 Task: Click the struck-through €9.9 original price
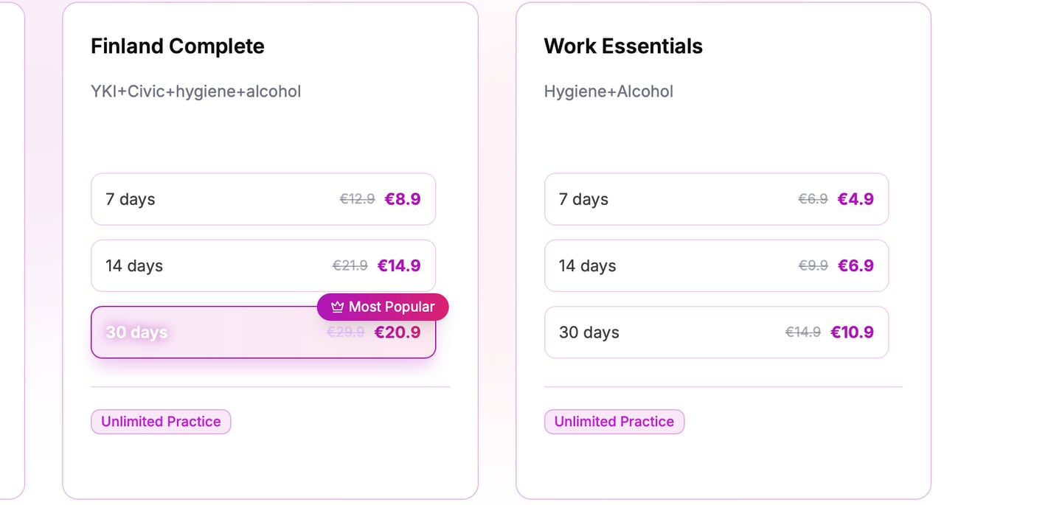pyautogui.click(x=813, y=265)
